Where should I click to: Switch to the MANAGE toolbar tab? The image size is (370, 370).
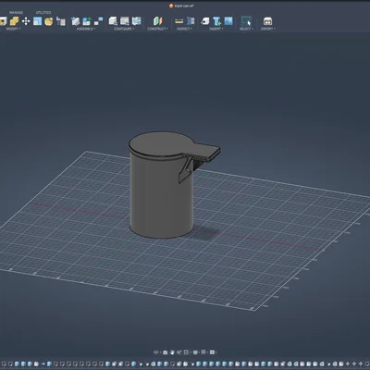coord(16,13)
